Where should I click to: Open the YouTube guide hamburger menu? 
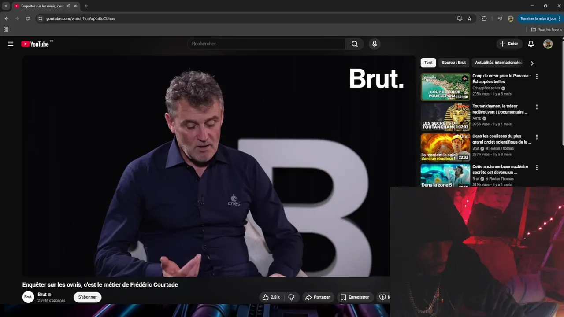(x=11, y=44)
